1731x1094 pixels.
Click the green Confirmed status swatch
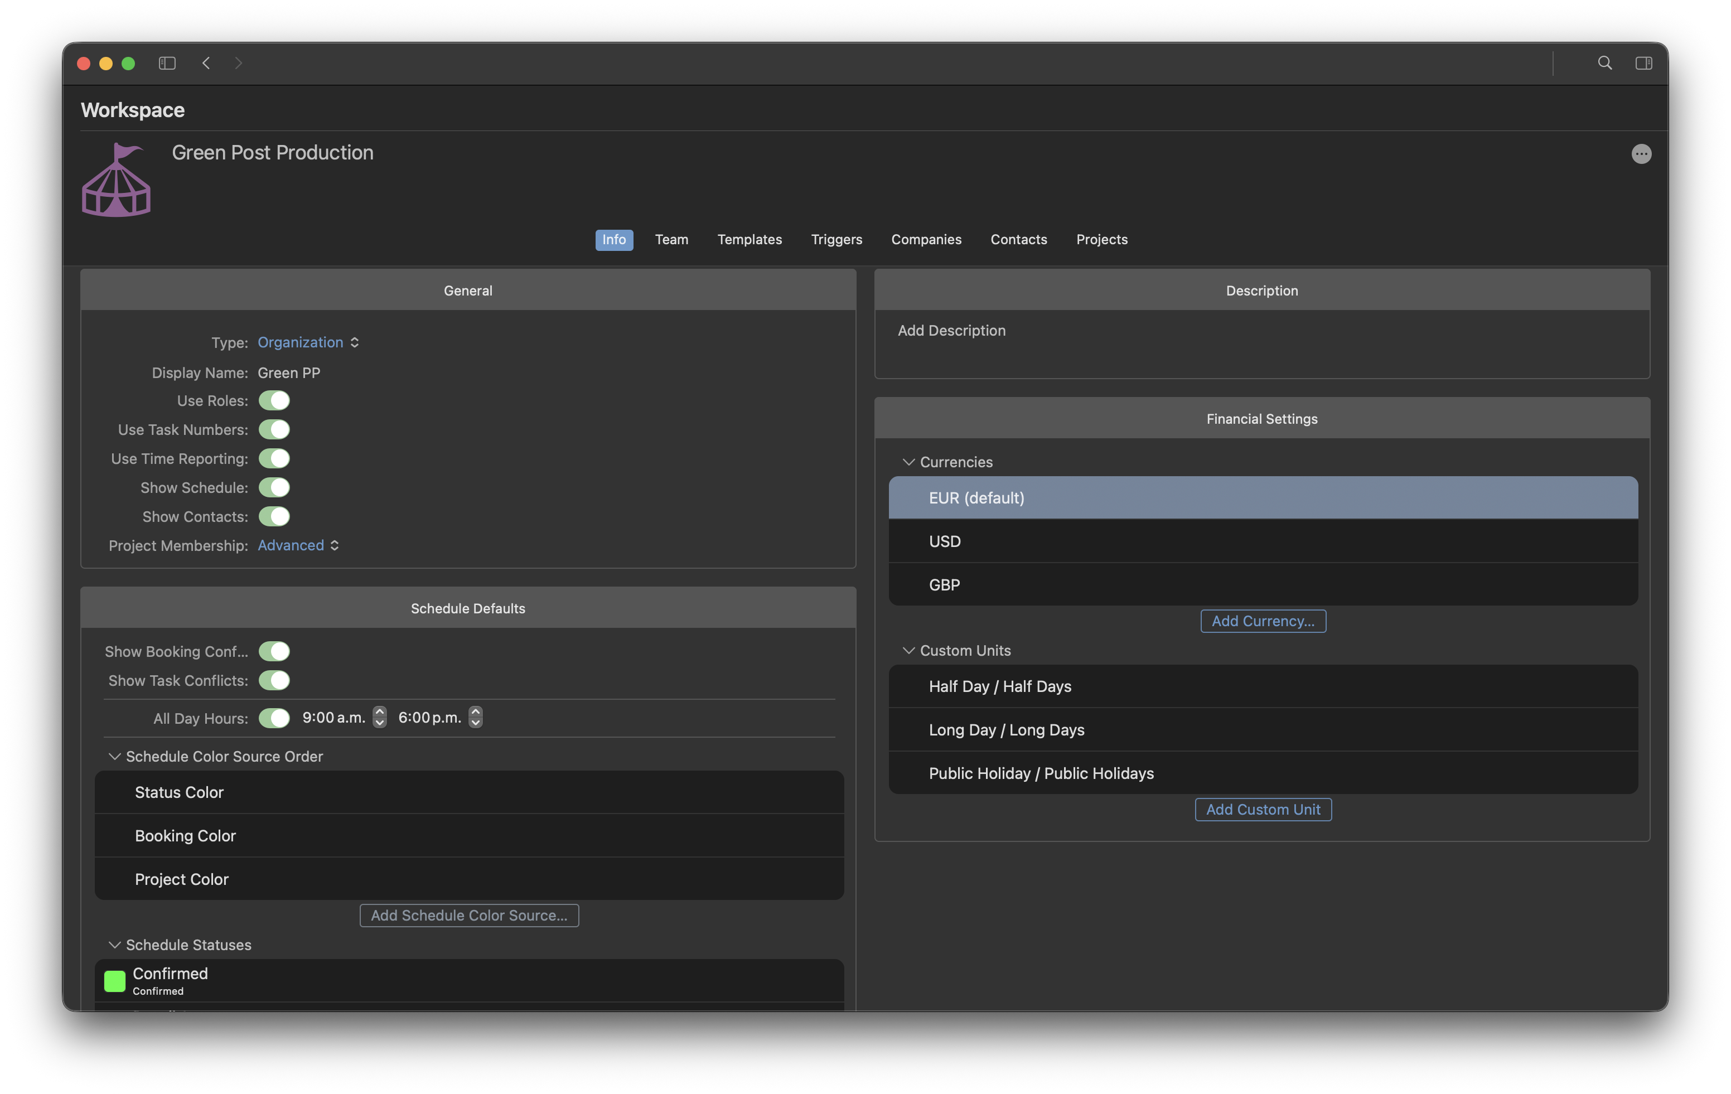[x=115, y=980]
